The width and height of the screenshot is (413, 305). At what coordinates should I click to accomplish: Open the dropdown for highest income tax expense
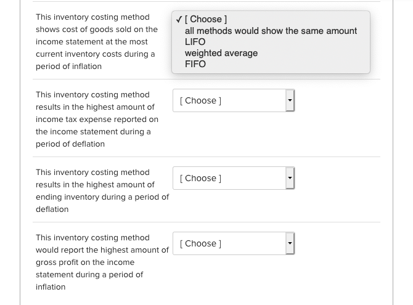click(233, 100)
